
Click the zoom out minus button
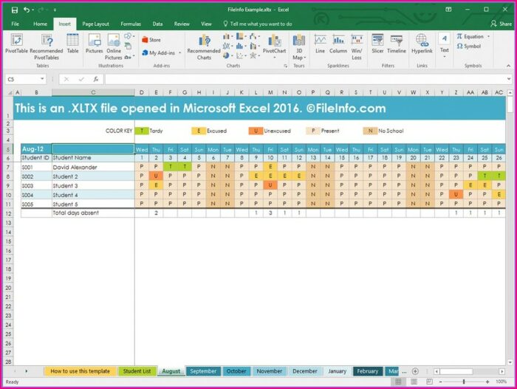coord(440,382)
